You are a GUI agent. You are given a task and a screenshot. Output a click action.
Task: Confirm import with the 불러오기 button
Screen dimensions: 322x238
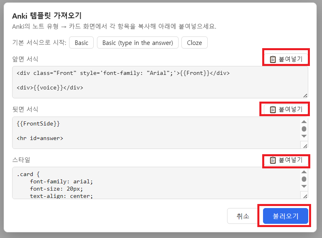(286, 216)
